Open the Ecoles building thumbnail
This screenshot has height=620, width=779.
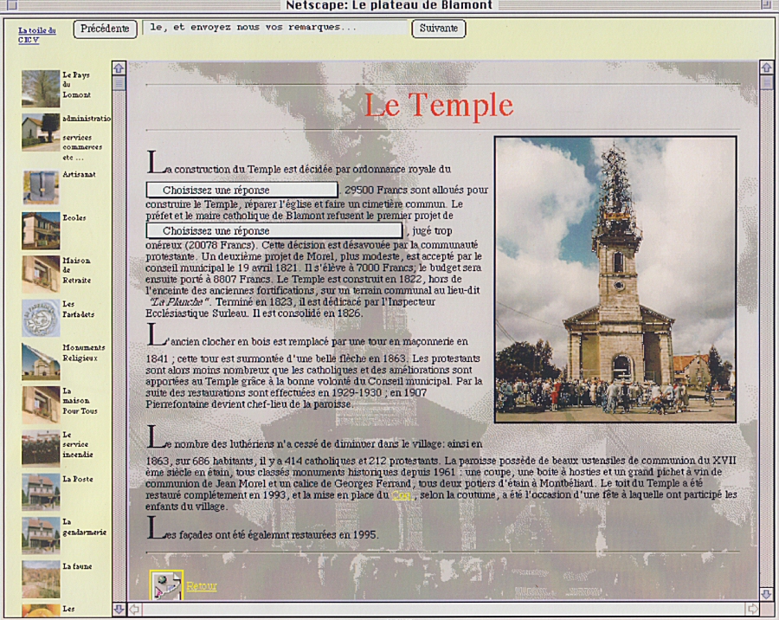[41, 230]
